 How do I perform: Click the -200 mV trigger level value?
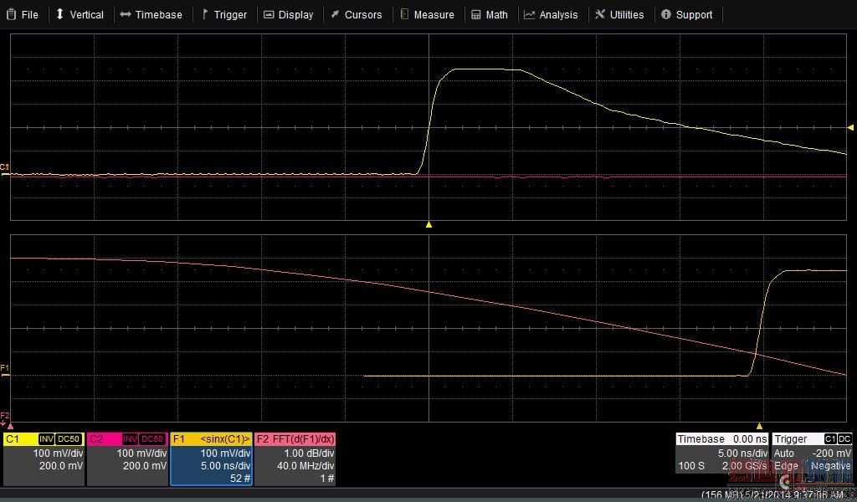(x=831, y=453)
